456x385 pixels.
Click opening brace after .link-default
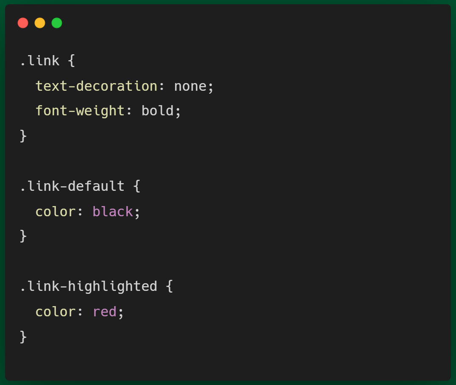[137, 186]
